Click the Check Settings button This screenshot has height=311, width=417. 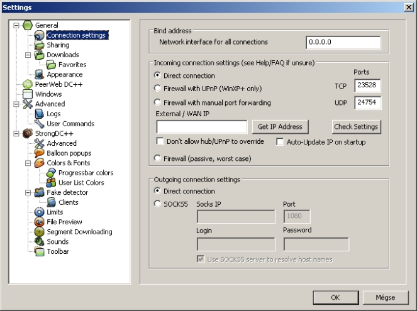[356, 127]
